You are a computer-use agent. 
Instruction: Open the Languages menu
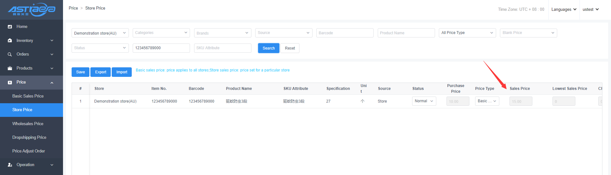pos(564,10)
